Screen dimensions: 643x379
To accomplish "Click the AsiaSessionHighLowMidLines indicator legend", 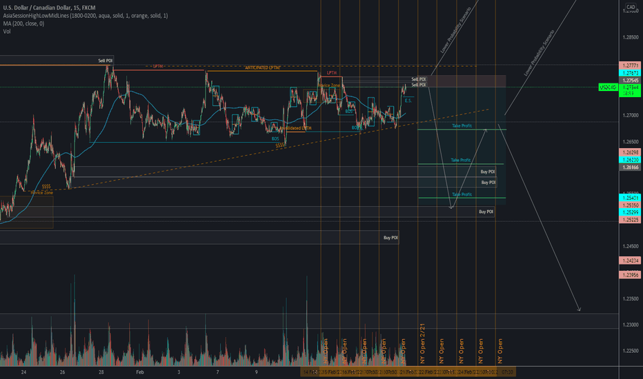I will (86, 16).
